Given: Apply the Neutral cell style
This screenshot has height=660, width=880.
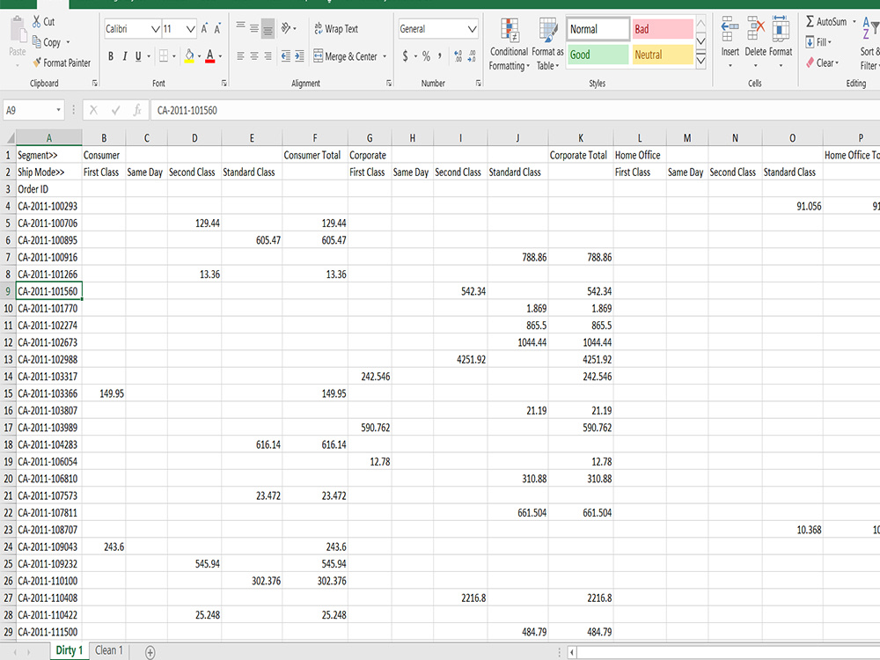Looking at the screenshot, I should pyautogui.click(x=663, y=55).
